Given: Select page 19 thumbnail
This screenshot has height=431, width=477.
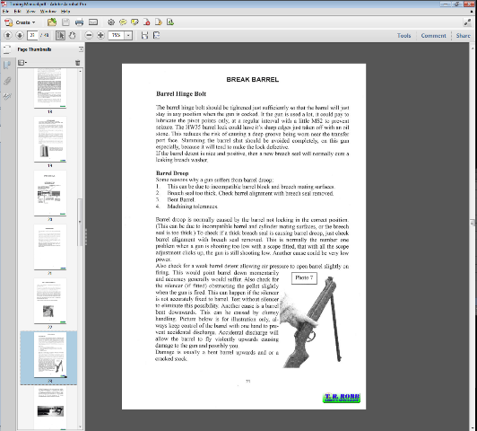Looking at the screenshot, I should pyautogui.click(x=50, y=139).
